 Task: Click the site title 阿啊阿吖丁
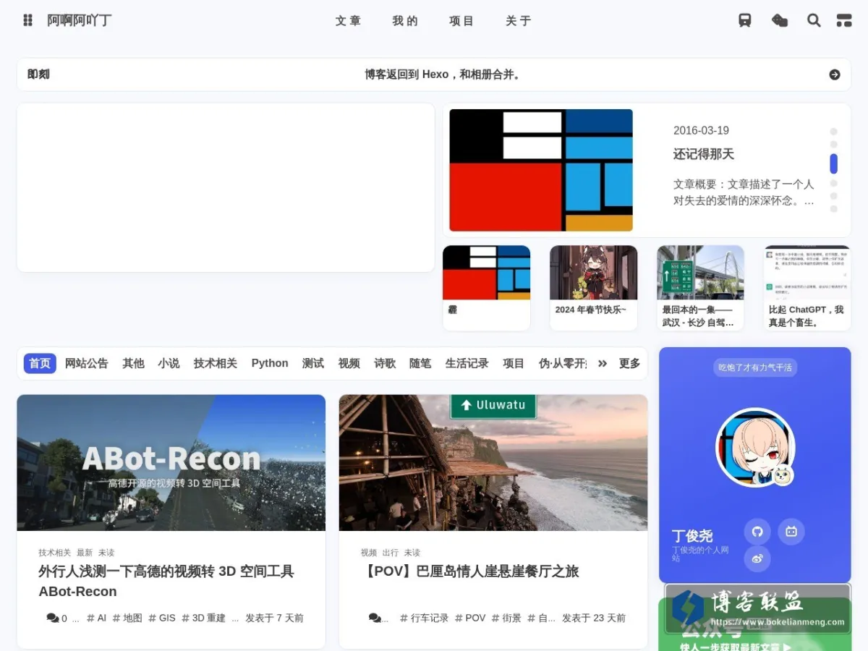pyautogui.click(x=80, y=20)
